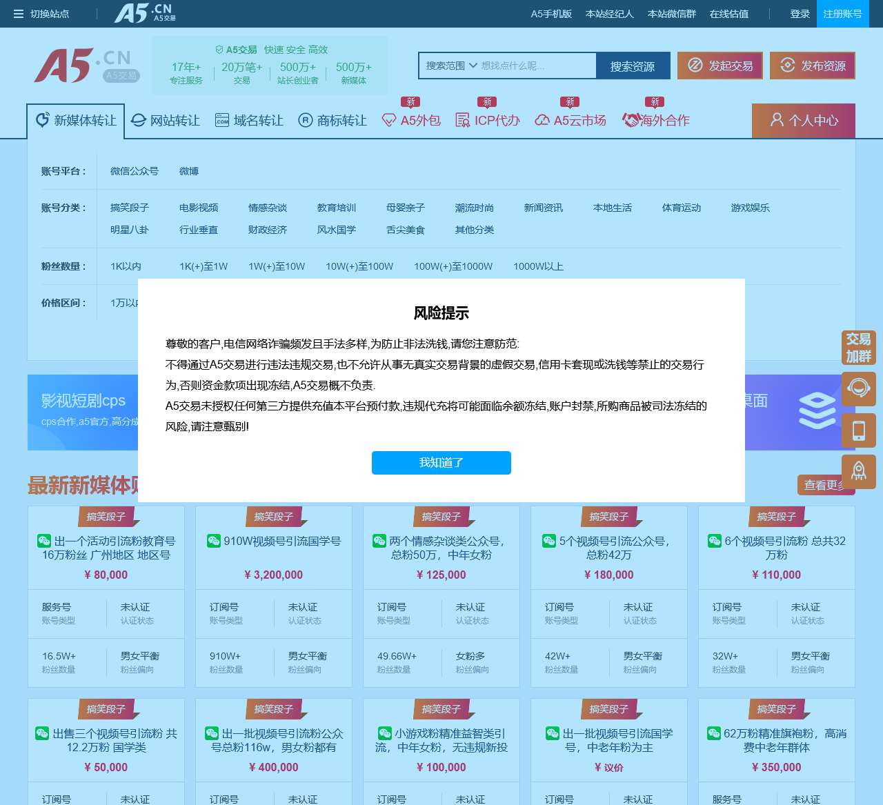Click the 搜索资源 search button
This screenshot has width=883, height=805.
pos(633,66)
